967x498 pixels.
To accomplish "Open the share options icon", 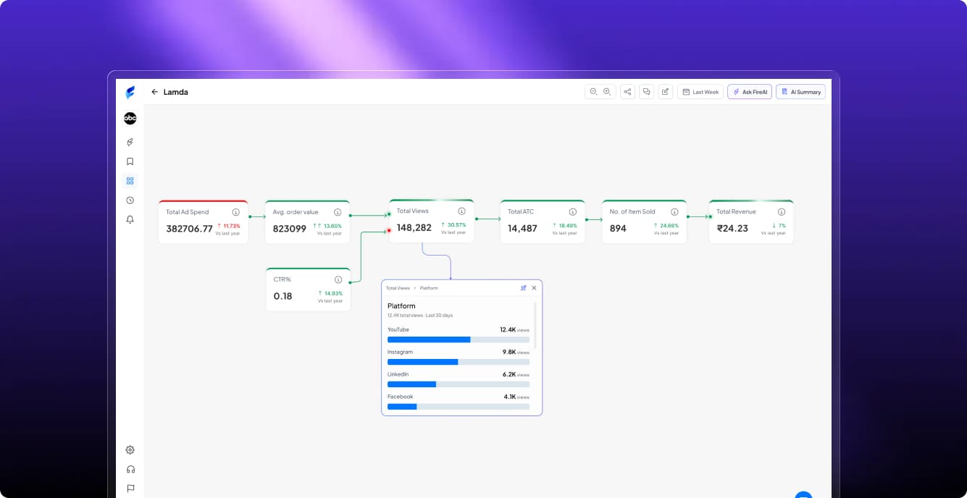I will click(627, 91).
